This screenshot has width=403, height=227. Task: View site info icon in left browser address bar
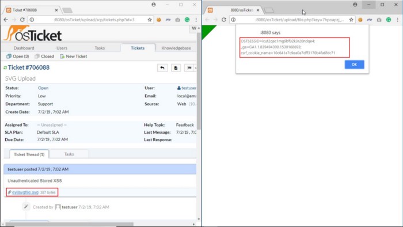pyautogui.click(x=32, y=20)
